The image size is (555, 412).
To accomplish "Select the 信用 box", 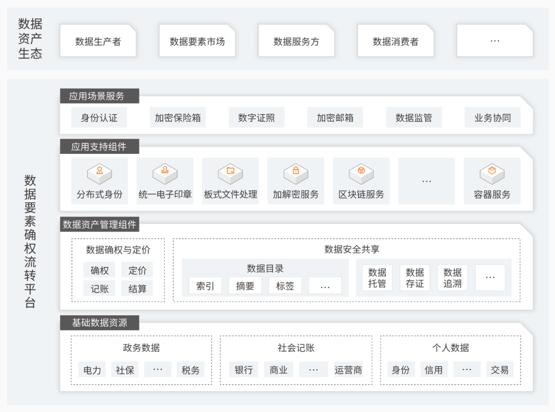I will click(x=434, y=370).
